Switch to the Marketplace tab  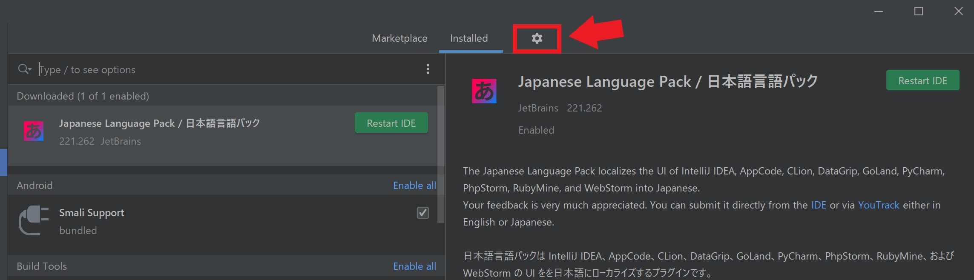[x=399, y=38]
